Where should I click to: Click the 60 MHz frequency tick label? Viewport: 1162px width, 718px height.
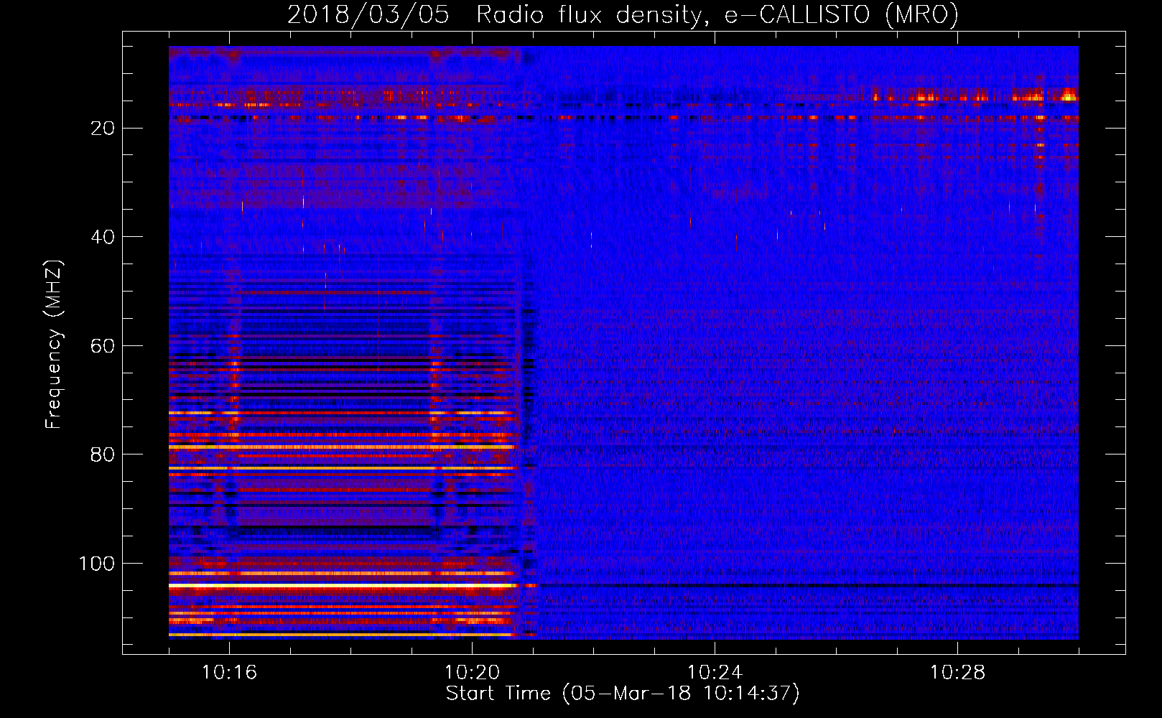[103, 346]
